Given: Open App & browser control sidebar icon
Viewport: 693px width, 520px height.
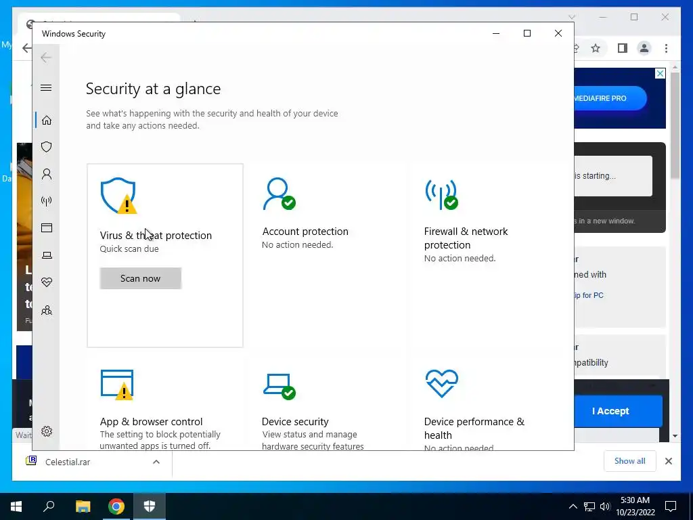Looking at the screenshot, I should click(47, 227).
